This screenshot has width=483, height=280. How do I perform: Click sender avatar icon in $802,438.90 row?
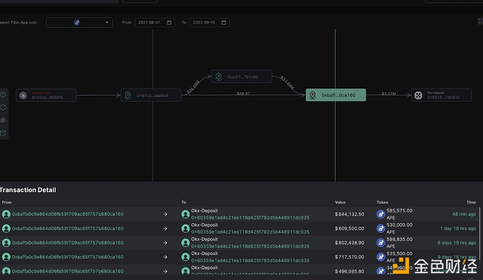pyautogui.click(x=6, y=243)
